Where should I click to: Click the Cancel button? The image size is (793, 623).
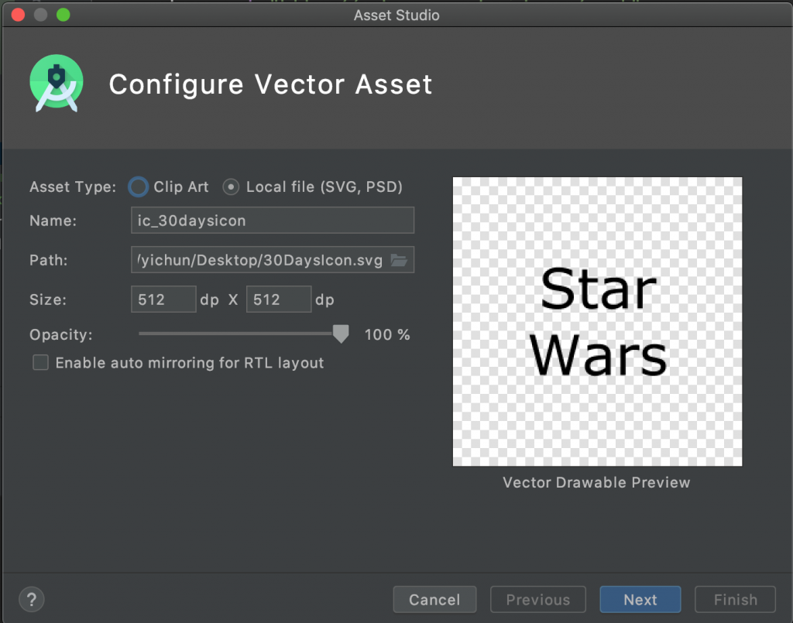pyautogui.click(x=434, y=599)
